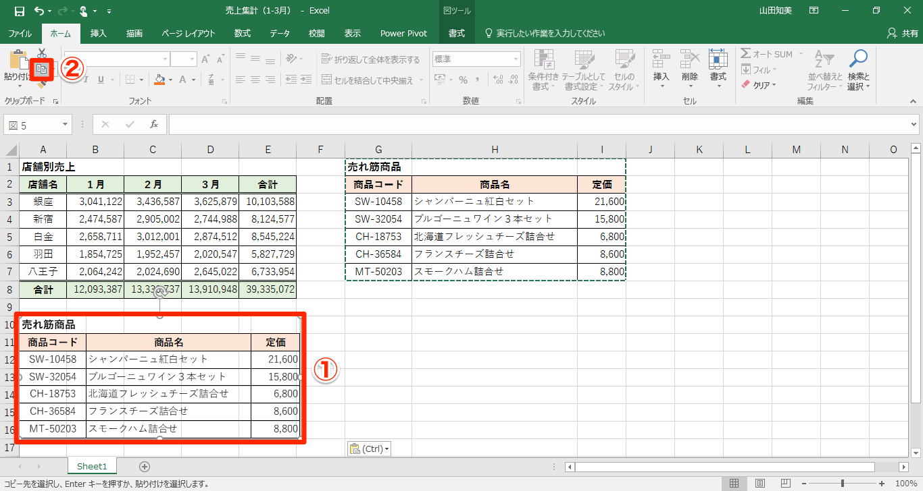Image resolution: width=923 pixels, height=491 pixels.
Task: Switch to the ページ レイアウト tab
Action: coord(189,33)
